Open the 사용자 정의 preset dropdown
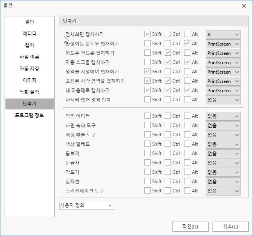253x236 pixels. click(86, 206)
